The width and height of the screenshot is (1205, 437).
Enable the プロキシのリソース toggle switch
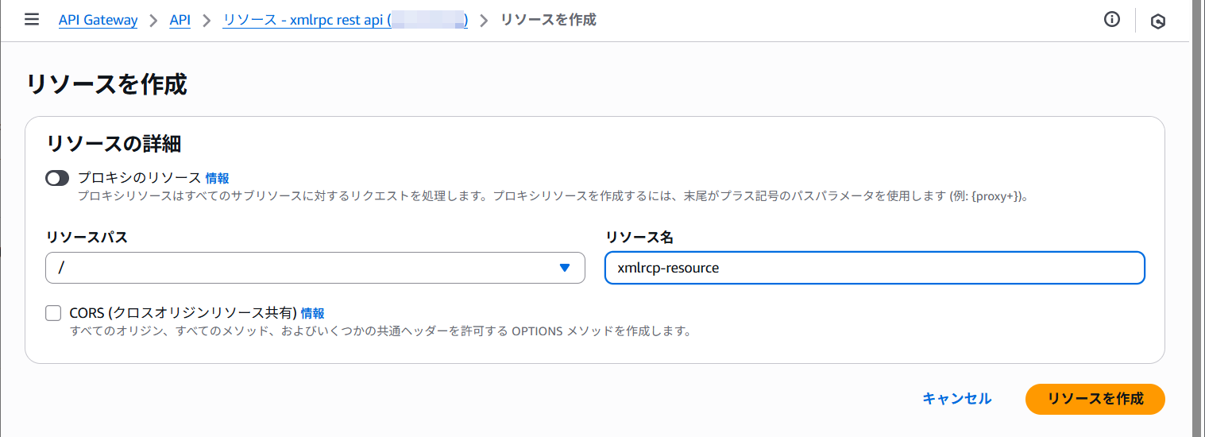click(57, 179)
